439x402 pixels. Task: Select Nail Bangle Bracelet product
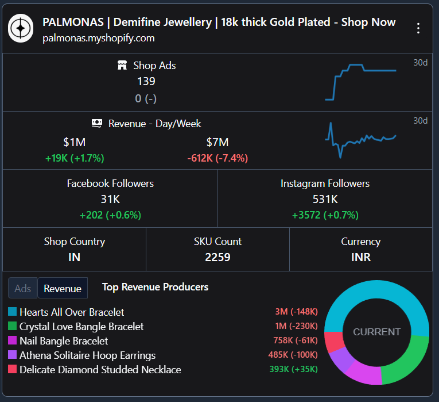(64, 341)
